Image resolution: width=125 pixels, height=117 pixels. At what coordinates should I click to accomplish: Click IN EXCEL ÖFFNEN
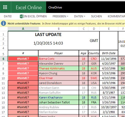tap(35, 16)
